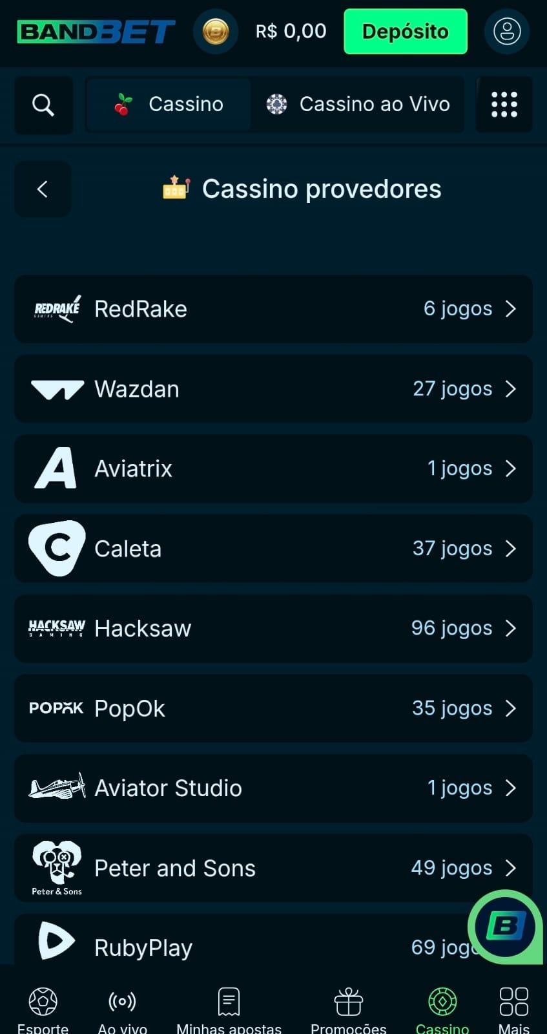The image size is (547, 1034).
Task: Click the gold coin icon
Action: (216, 31)
